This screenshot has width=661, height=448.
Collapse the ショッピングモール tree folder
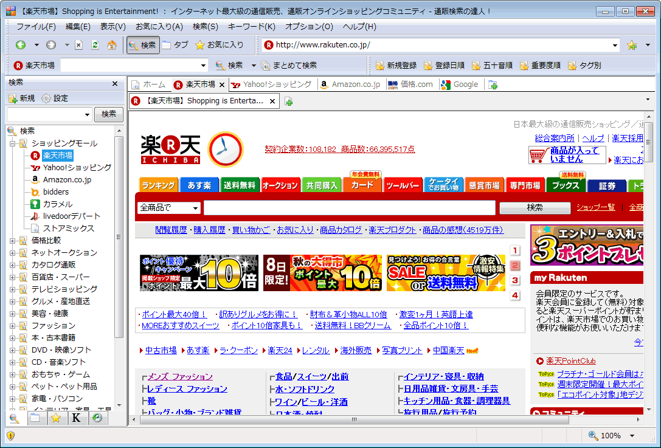click(13, 143)
